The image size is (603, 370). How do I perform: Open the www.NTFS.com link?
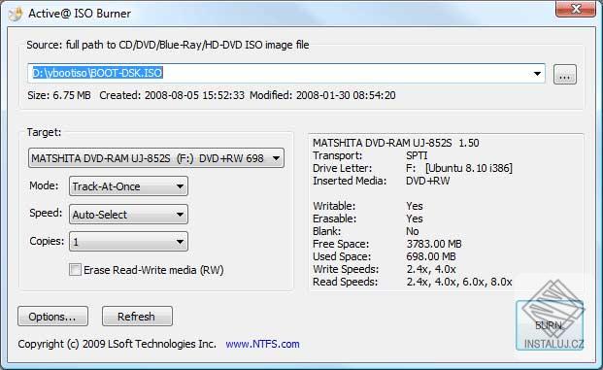[262, 344]
